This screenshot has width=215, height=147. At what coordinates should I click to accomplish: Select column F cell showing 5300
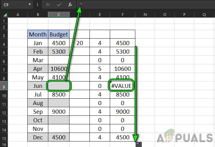point(122,51)
